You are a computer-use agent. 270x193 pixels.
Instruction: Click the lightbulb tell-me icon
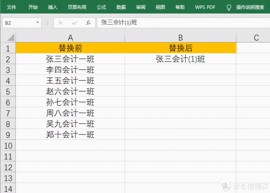(229, 8)
